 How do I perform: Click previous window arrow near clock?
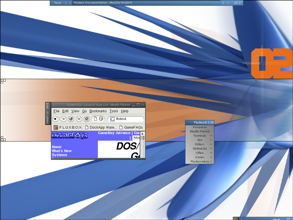223,3
